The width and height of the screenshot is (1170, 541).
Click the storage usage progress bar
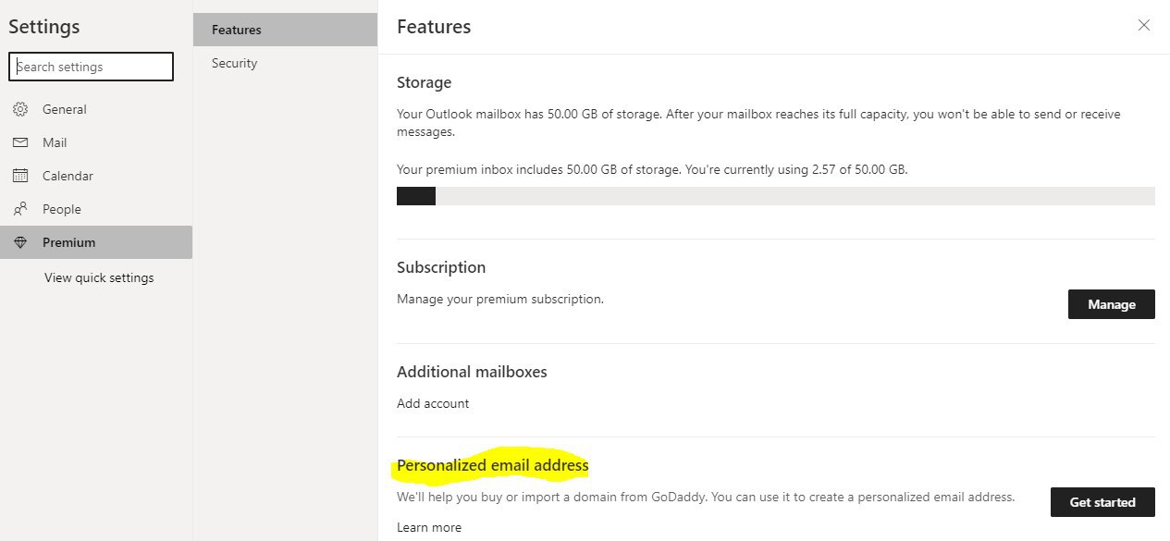pyautogui.click(x=776, y=196)
